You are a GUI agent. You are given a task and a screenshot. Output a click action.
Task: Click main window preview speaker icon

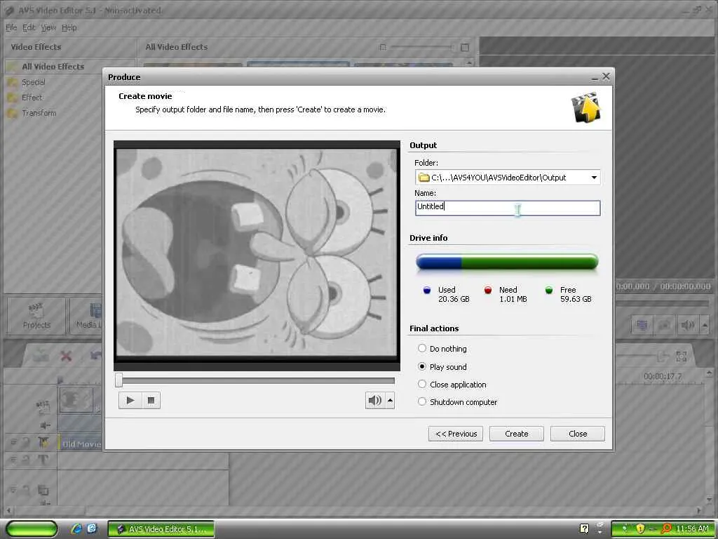(x=688, y=326)
